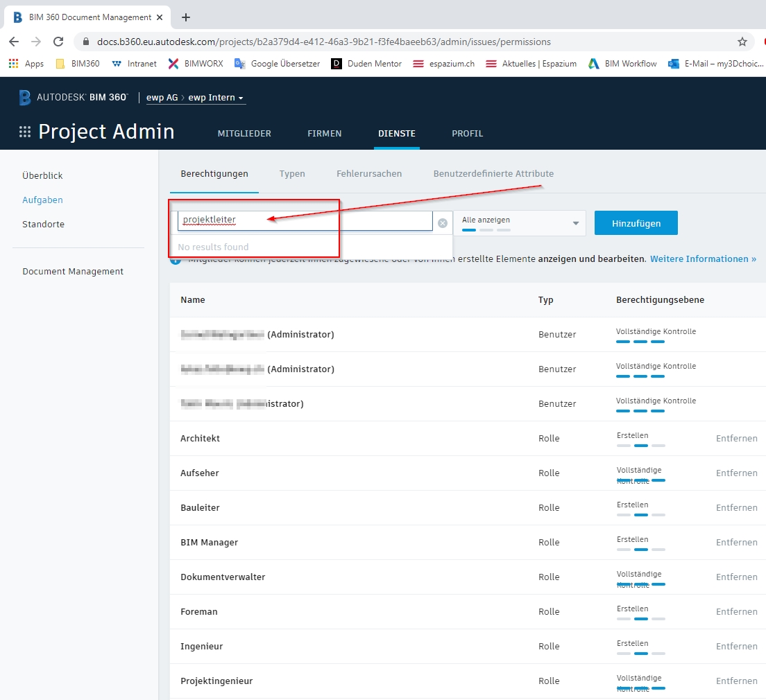This screenshot has height=700, width=766.
Task: Open the Benutzerdefinierte Attribute sub-tab
Action: [x=493, y=174]
